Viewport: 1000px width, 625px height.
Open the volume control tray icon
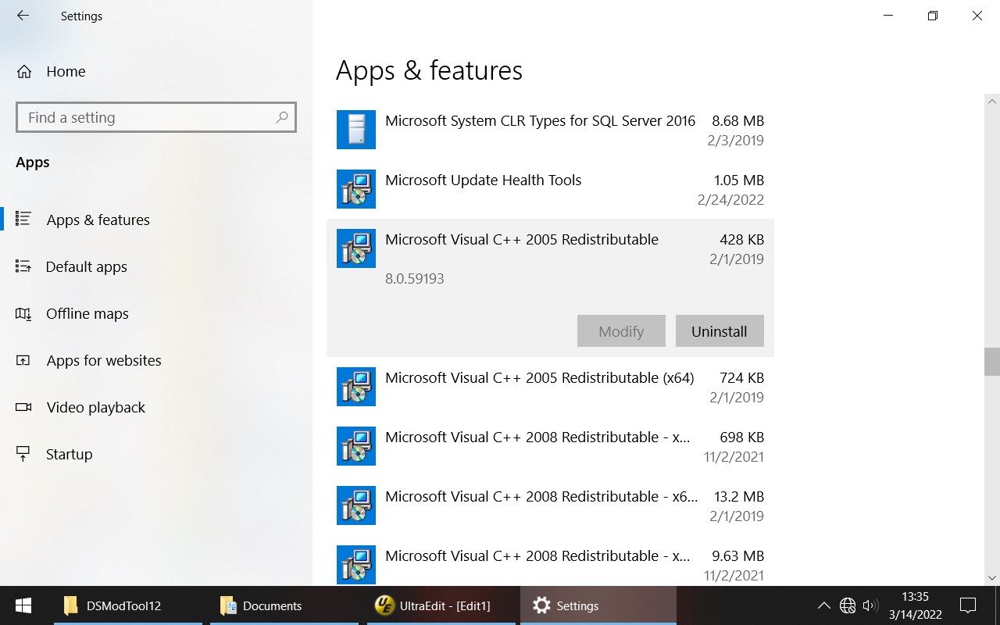tap(870, 605)
